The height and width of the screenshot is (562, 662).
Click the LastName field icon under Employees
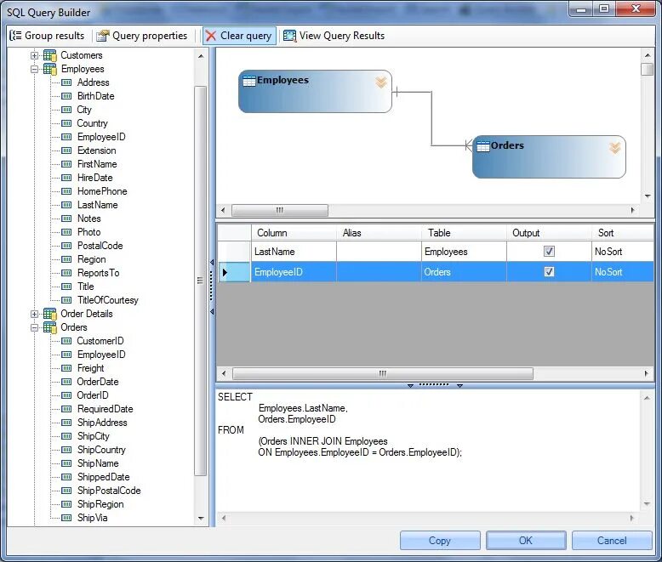tap(66, 205)
